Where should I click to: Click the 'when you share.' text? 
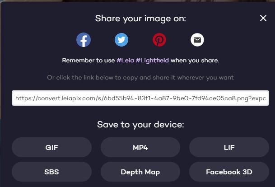pyautogui.click(x=195, y=61)
